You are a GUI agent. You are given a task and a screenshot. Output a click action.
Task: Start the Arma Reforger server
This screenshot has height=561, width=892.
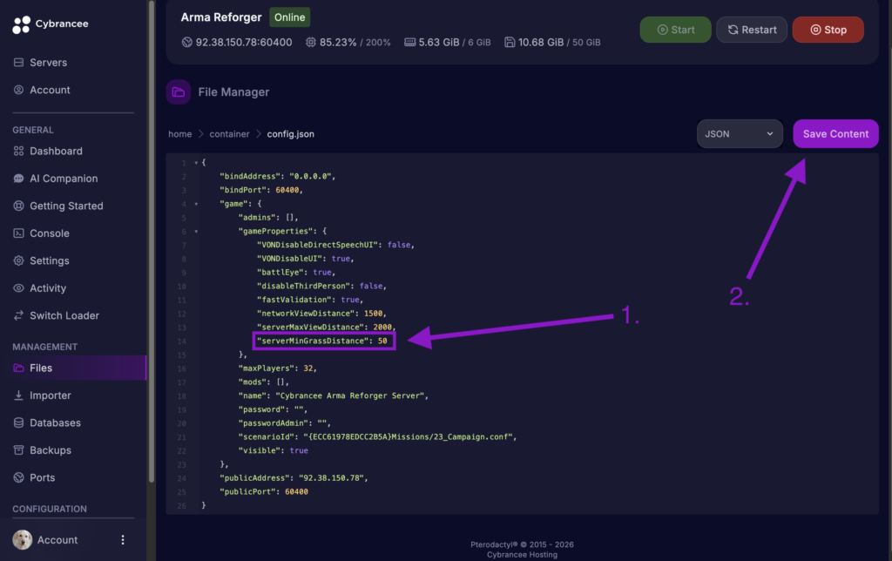point(675,30)
